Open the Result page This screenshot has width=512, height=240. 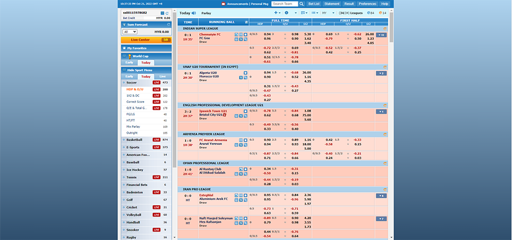pyautogui.click(x=349, y=4)
